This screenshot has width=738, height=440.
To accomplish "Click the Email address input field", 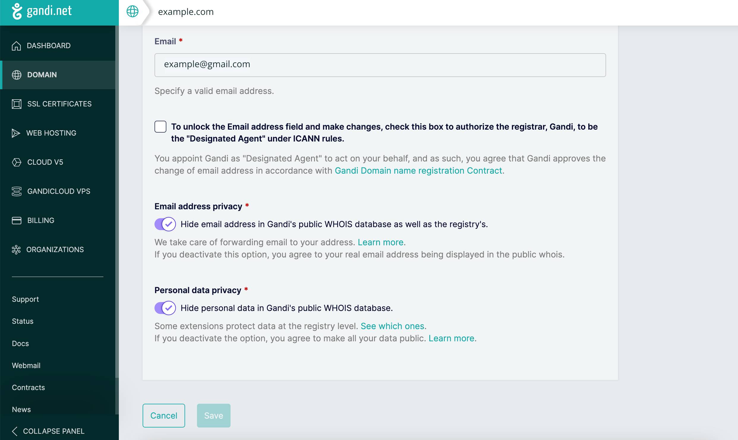I will (x=380, y=65).
